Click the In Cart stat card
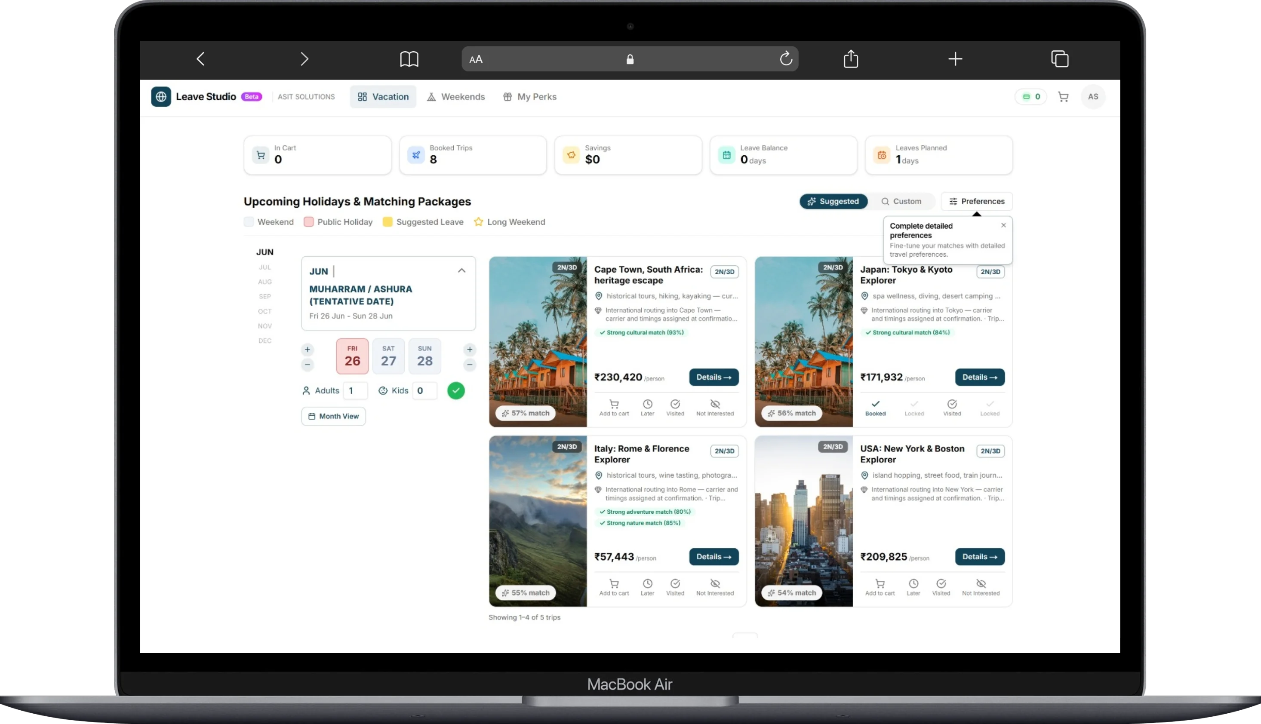1261x724 pixels. point(317,155)
